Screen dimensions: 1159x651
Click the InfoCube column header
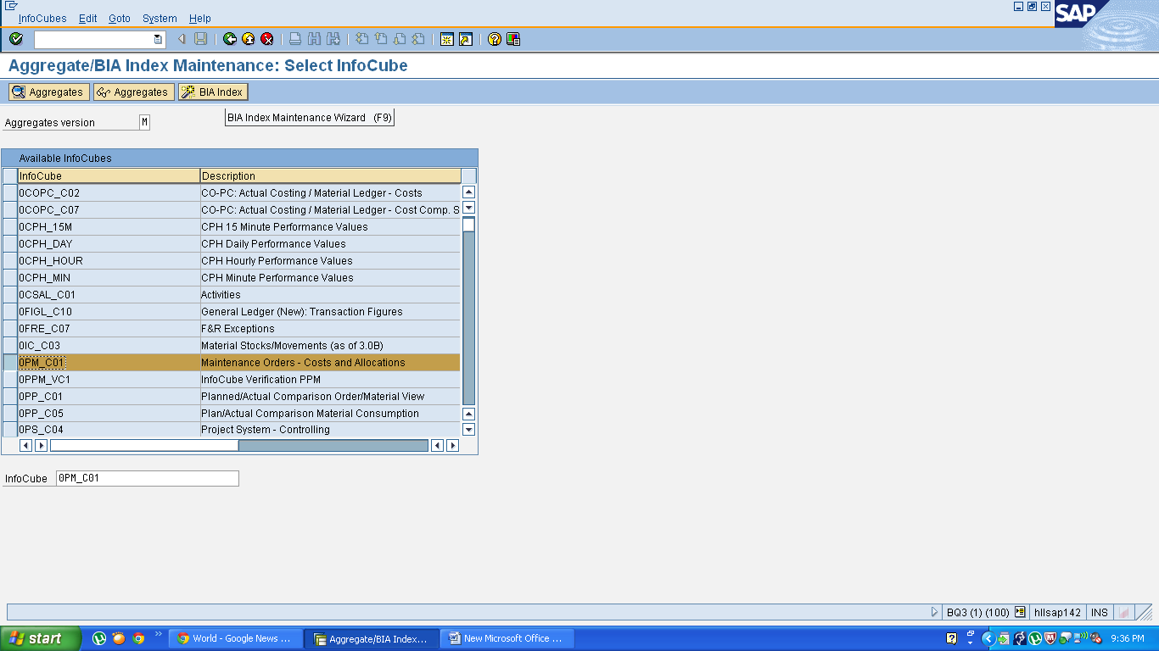click(109, 175)
